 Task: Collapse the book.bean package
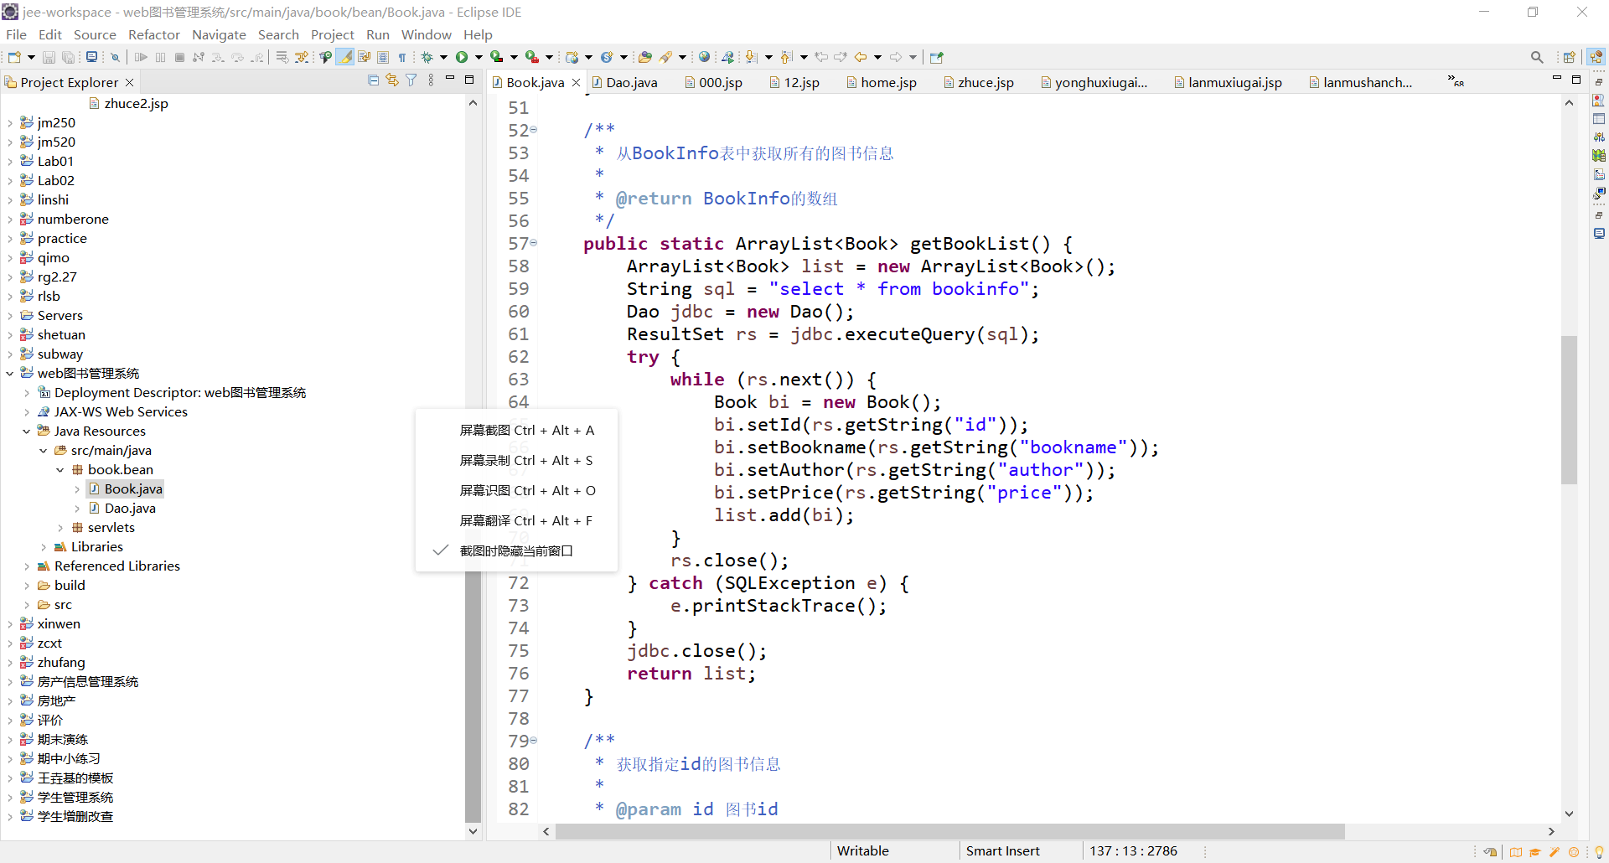[x=60, y=470]
